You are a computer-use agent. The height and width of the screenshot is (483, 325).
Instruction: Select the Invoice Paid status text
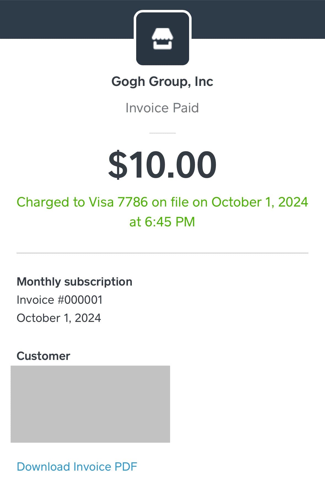click(x=162, y=108)
